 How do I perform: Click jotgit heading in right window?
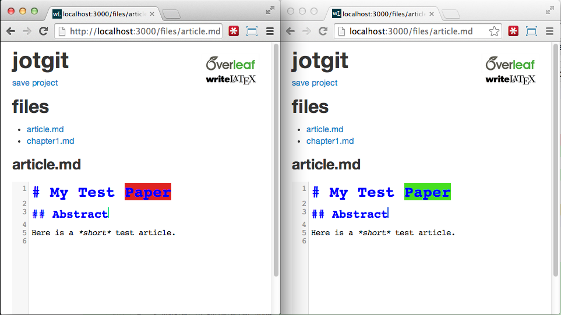click(319, 61)
